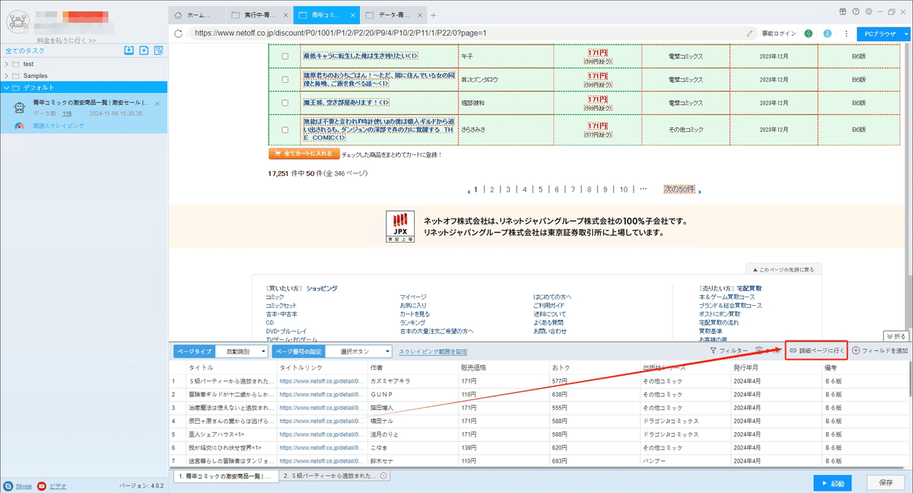Click the profile avatar icon
Screen dimensions: 913x493
17,21
